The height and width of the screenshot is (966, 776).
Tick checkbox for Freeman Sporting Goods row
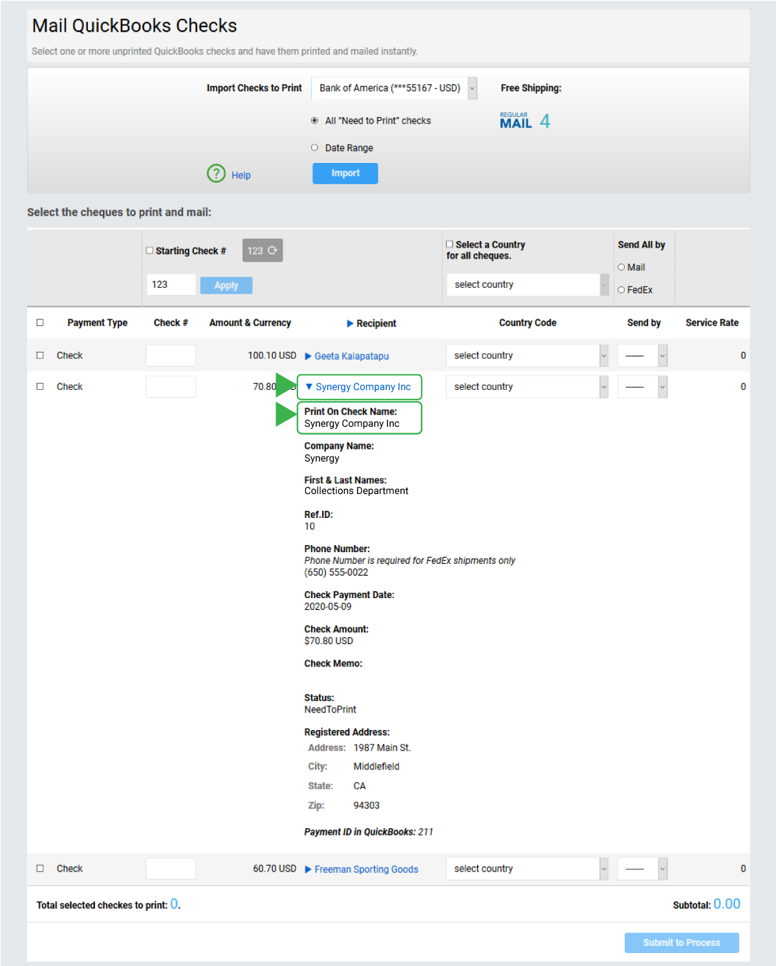tap(40, 868)
